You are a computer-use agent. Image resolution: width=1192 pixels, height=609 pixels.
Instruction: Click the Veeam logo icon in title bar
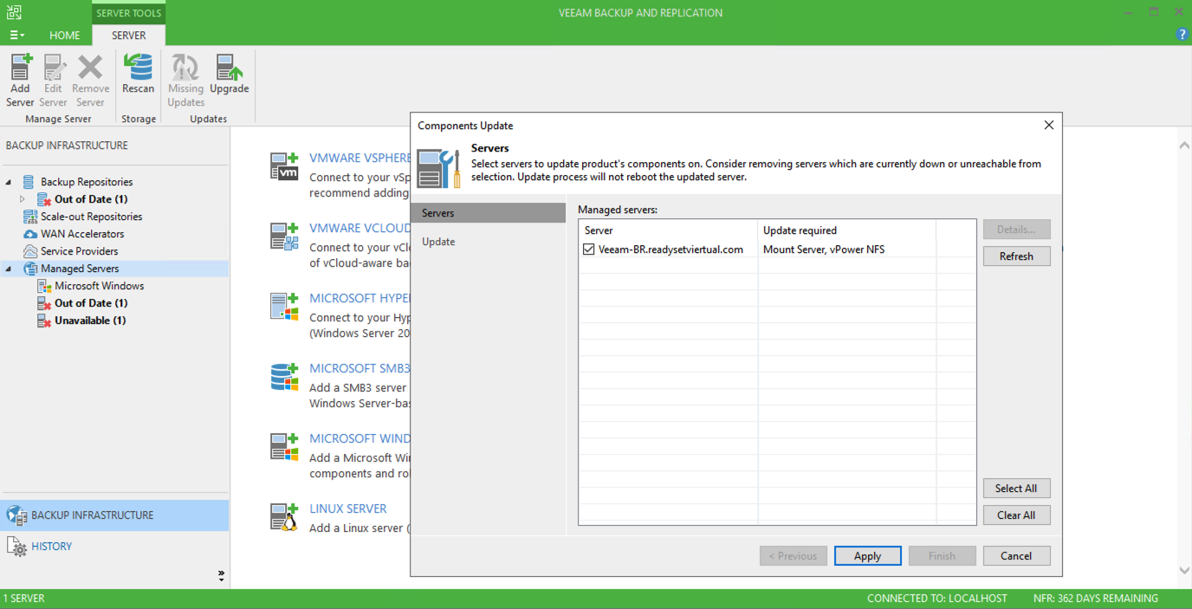pyautogui.click(x=13, y=12)
